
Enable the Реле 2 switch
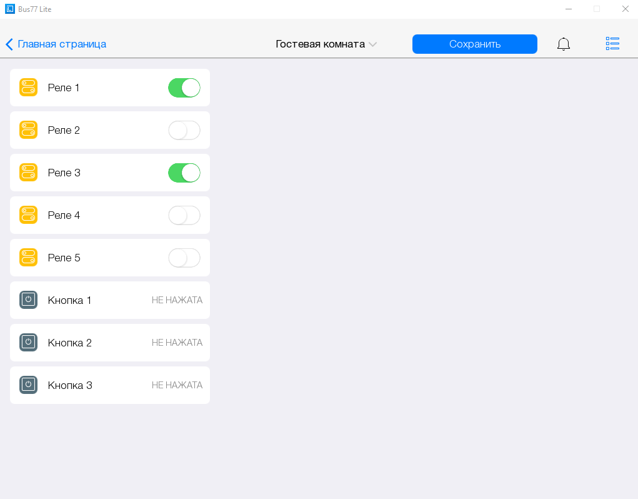(x=184, y=130)
